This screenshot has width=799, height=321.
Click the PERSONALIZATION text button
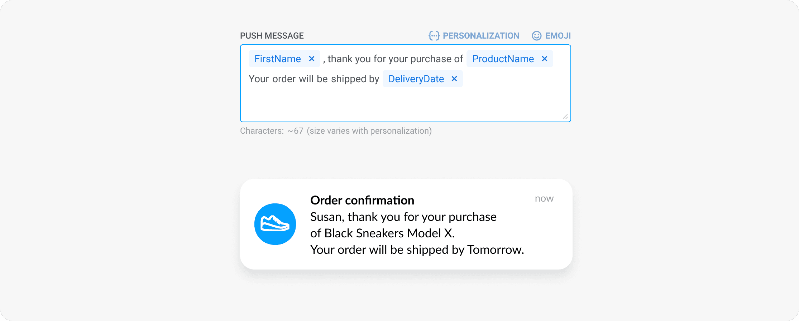481,35
